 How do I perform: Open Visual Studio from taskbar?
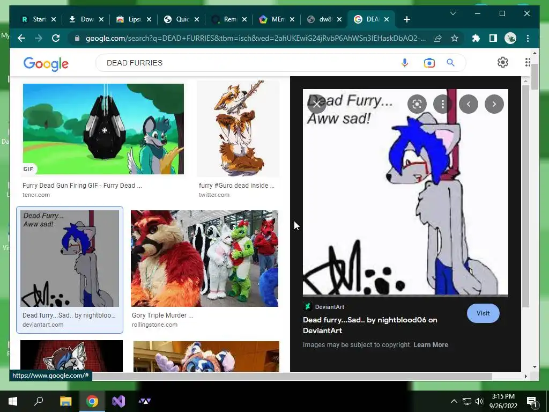pyautogui.click(x=118, y=401)
